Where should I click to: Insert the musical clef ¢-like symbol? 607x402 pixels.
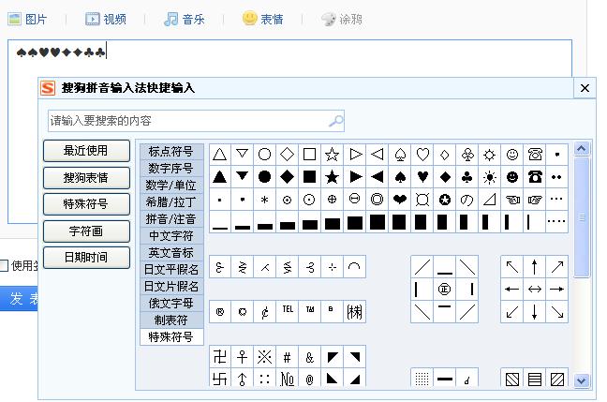pyautogui.click(x=265, y=312)
